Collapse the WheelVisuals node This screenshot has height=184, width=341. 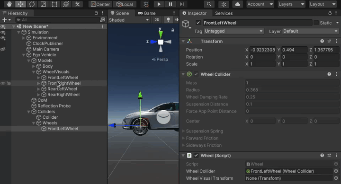(34, 72)
